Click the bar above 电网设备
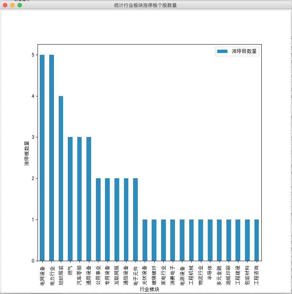292x294 pixels. [42, 158]
